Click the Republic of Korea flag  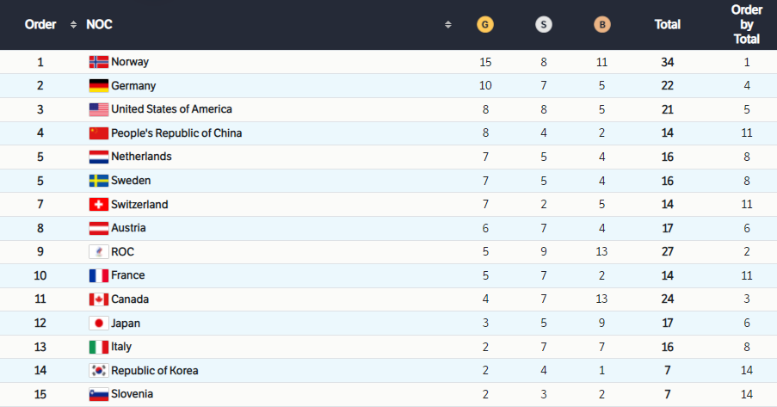point(99,371)
